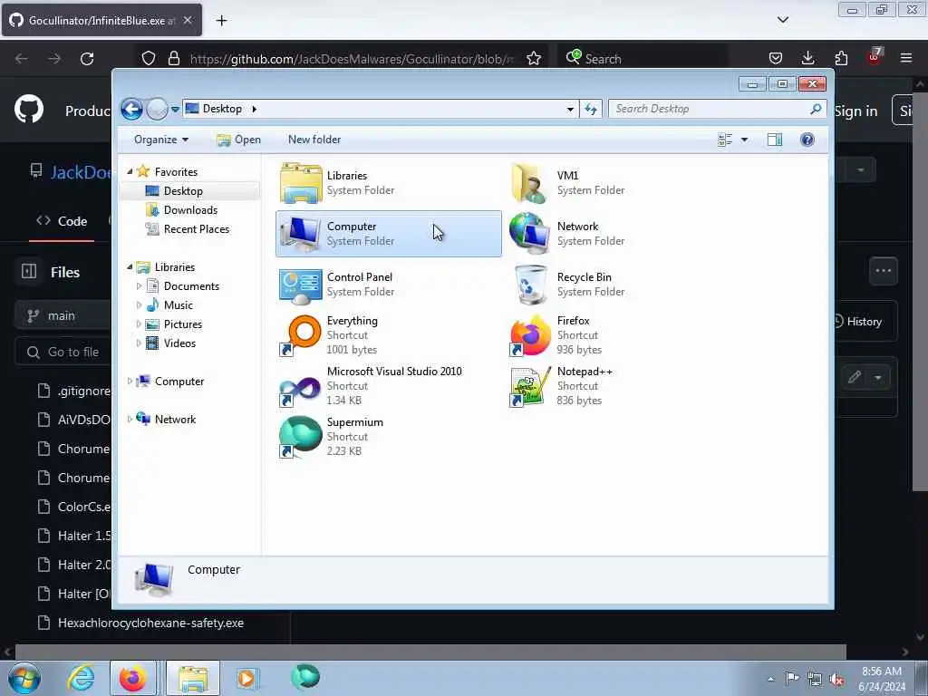928x696 pixels.
Task: Open the Control Panel icon
Action: tap(301, 285)
